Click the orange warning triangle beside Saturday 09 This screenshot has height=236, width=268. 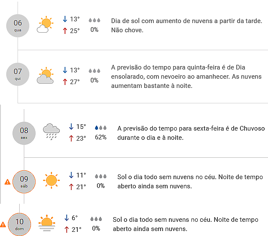tap(7, 182)
